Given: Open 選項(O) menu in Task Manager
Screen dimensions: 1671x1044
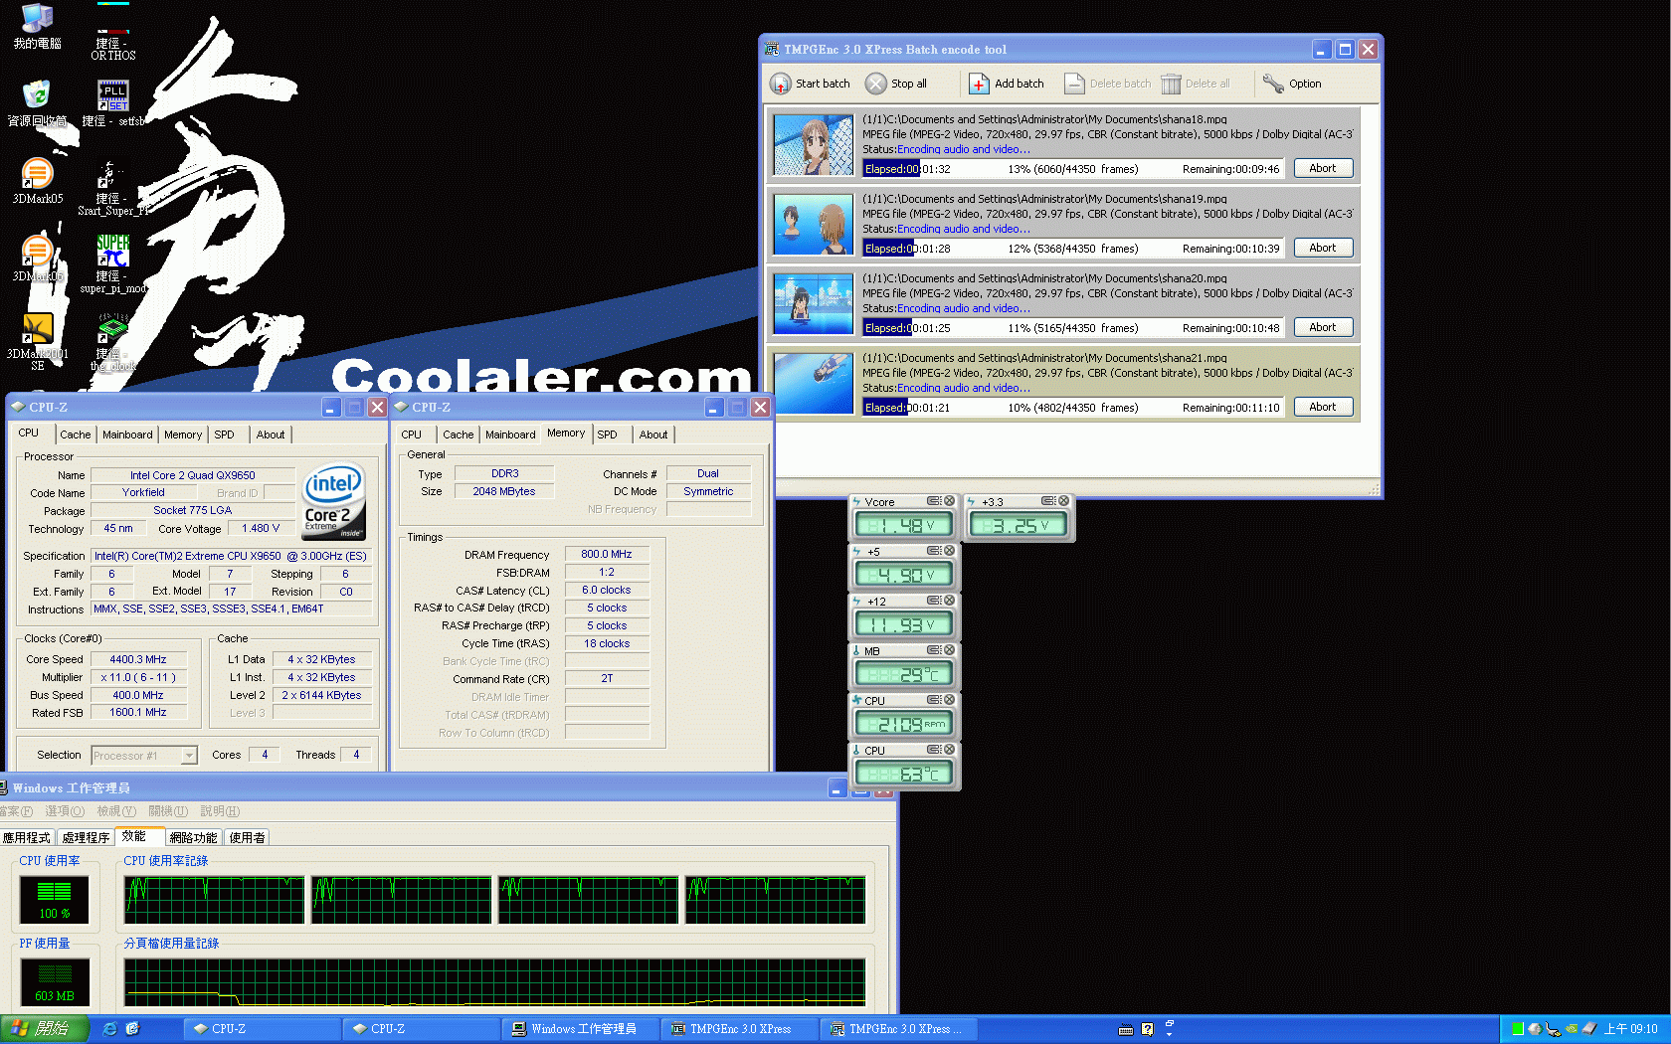Looking at the screenshot, I should (x=64, y=811).
